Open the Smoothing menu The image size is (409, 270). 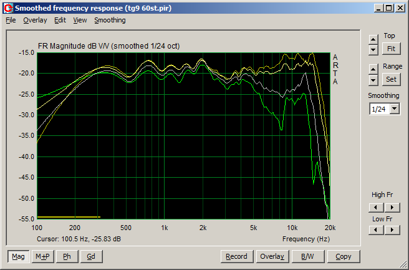point(110,21)
